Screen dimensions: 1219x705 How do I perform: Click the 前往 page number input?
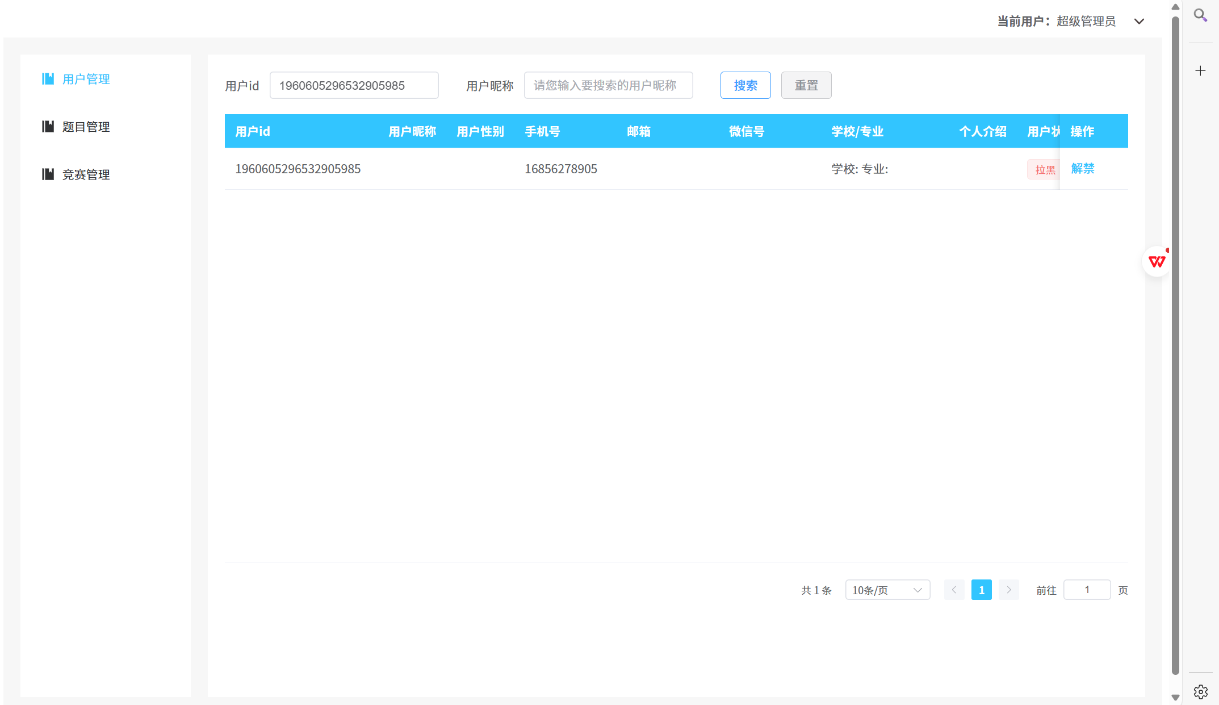click(1086, 590)
